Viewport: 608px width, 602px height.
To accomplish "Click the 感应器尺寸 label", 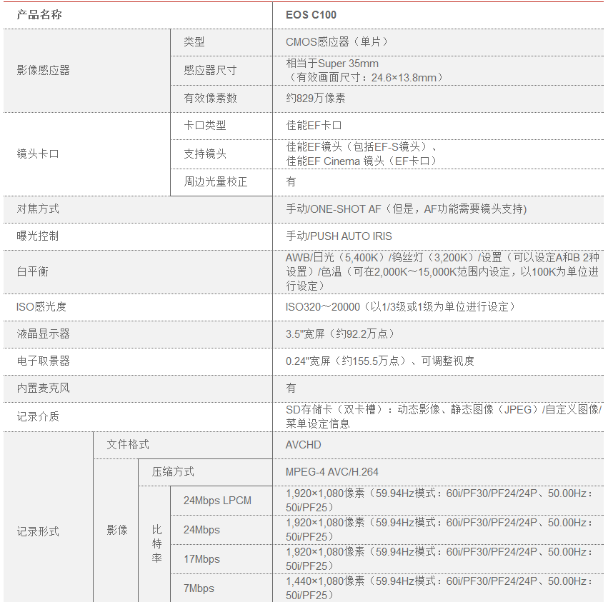I will tap(210, 70).
